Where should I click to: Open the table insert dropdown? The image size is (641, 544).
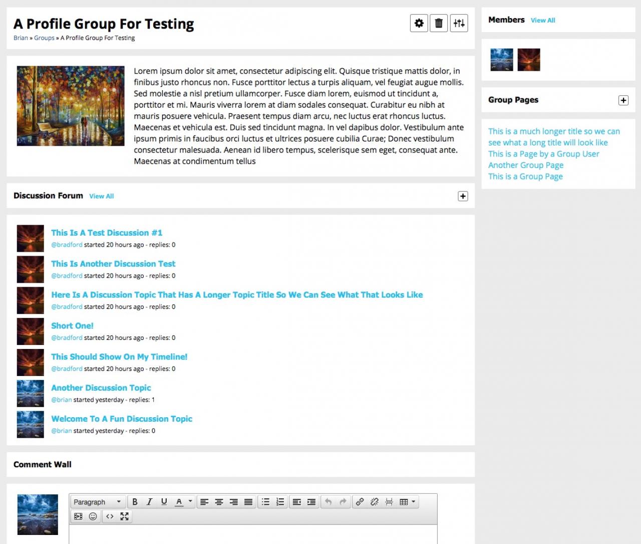coord(408,502)
